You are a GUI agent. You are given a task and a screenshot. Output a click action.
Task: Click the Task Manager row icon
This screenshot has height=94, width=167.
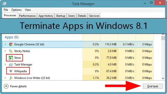11,64
